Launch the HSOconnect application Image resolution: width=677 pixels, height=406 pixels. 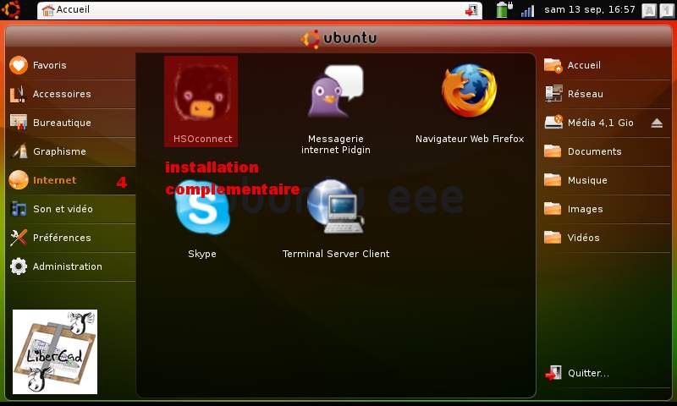pos(201,101)
